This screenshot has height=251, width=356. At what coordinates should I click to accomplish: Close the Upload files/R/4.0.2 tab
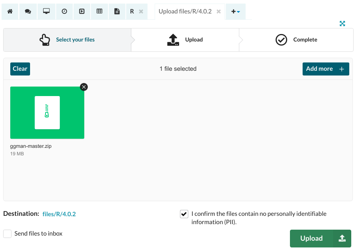point(218,11)
